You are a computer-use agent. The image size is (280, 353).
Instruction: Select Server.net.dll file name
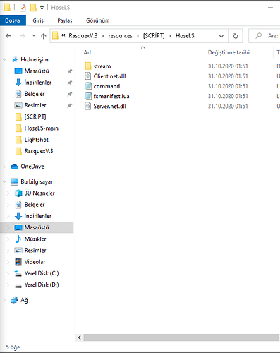(x=110, y=107)
